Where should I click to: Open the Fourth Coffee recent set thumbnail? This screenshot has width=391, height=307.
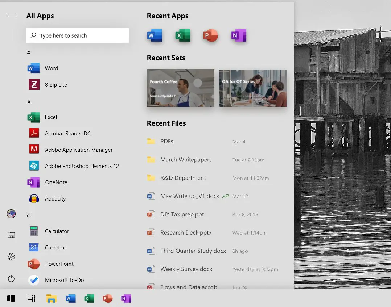point(180,88)
